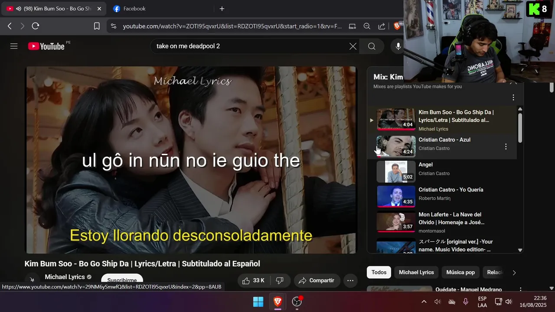Dislike the video
555x312 pixels.
click(280, 280)
